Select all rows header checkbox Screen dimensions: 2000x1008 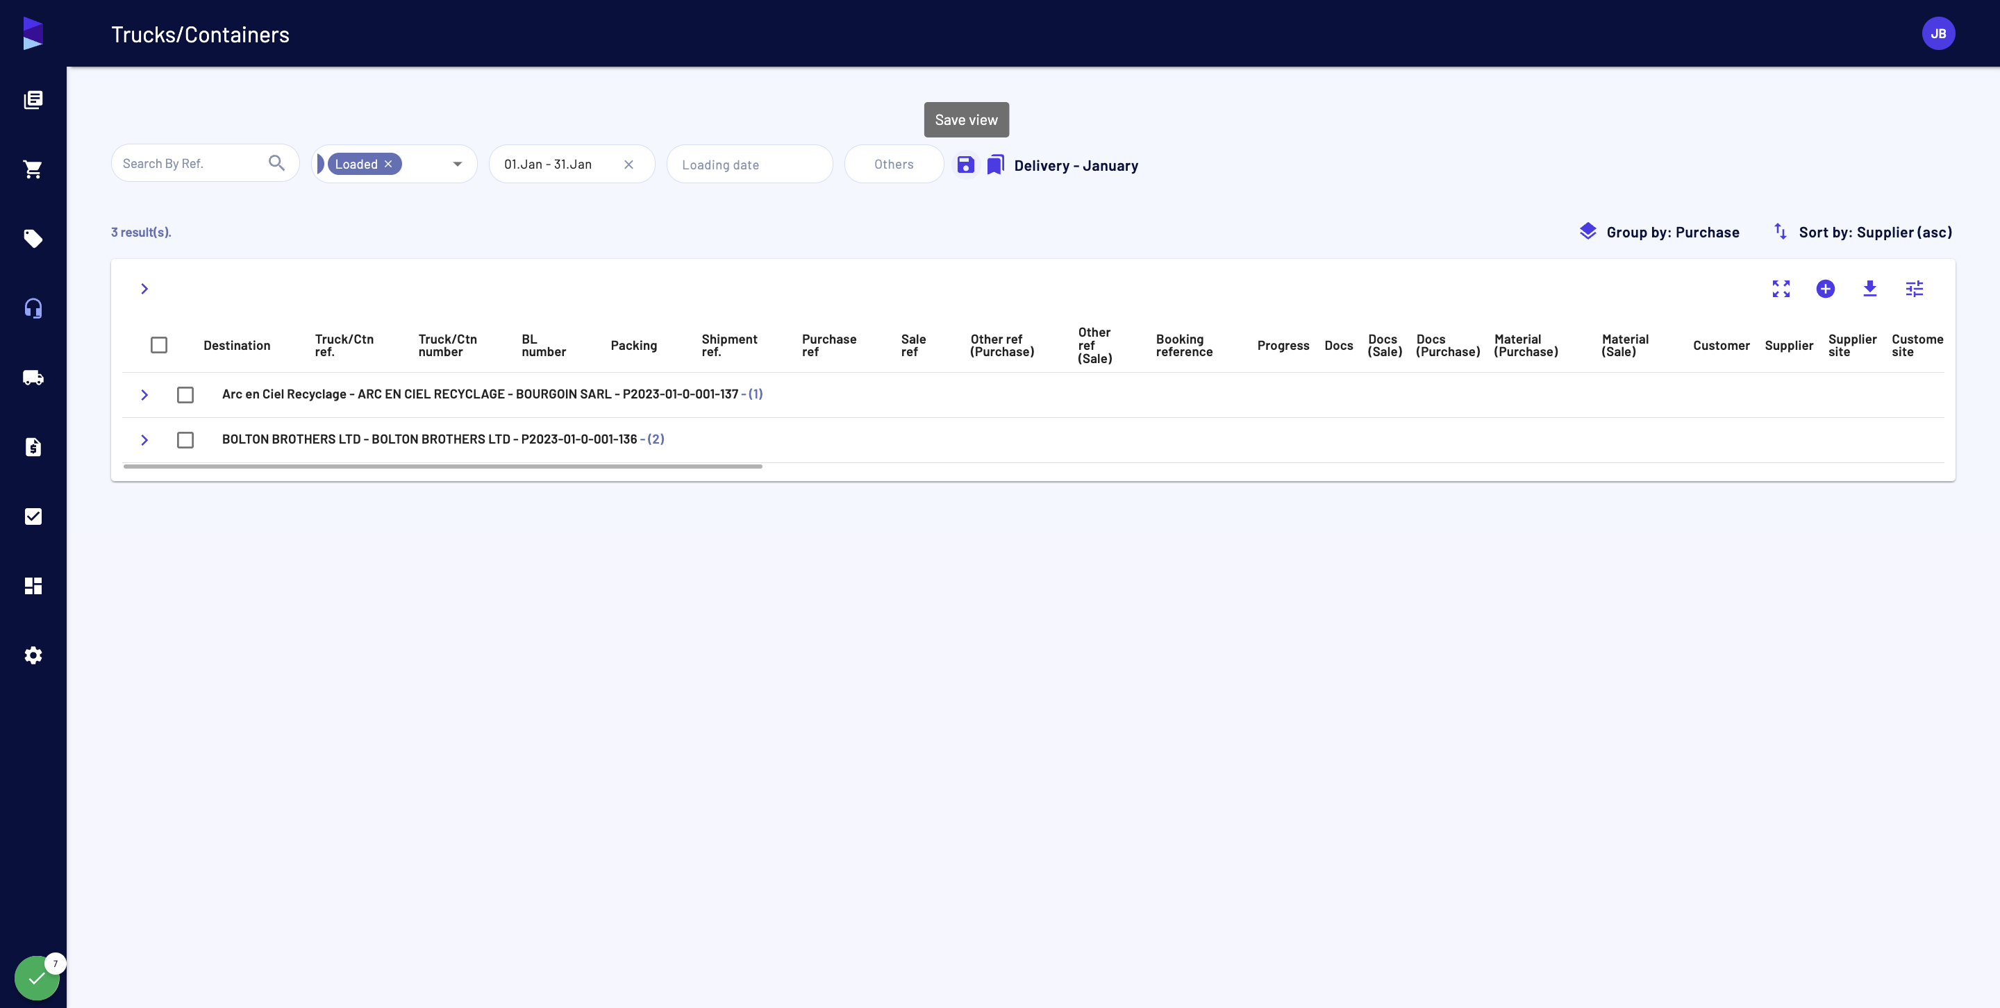click(x=159, y=345)
